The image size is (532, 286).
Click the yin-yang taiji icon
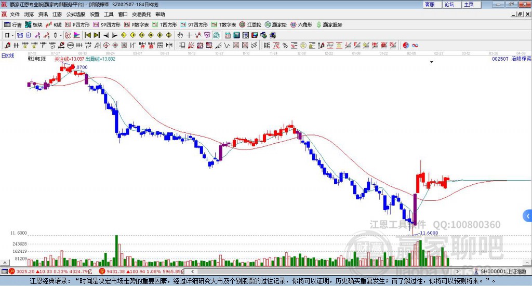pyautogui.click(x=406, y=45)
